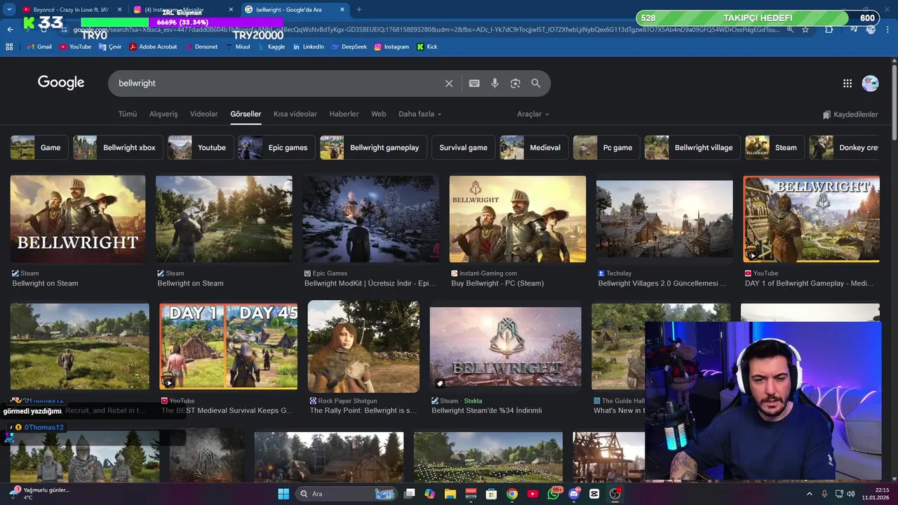This screenshot has height=505, width=898.
Task: Switch to the Tümü tab
Action: click(x=128, y=114)
